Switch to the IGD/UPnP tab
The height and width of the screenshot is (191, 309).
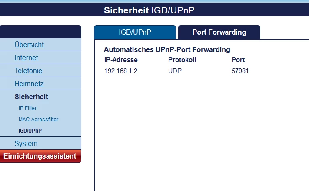pyautogui.click(x=135, y=32)
